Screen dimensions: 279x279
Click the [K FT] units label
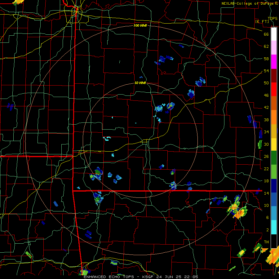[x=262, y=21]
